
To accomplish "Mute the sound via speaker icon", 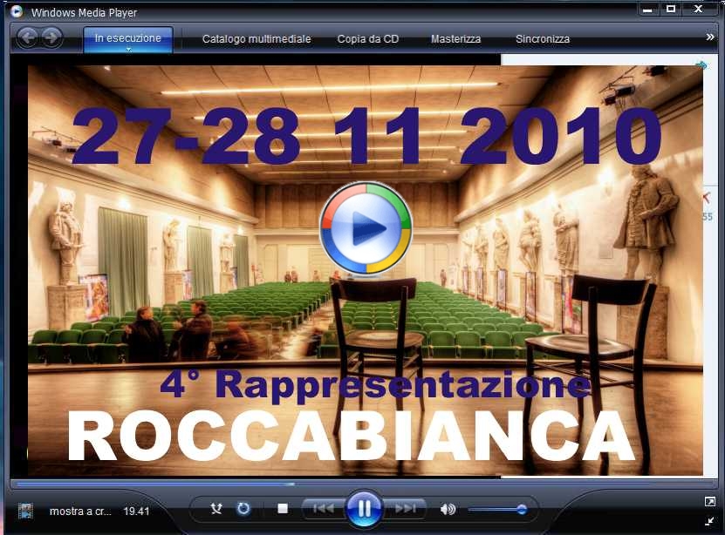I will [448, 509].
